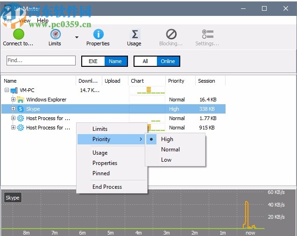This screenshot has height=236, width=297.
Task: Collapse the VM-PC tree node
Action: pos(7,90)
